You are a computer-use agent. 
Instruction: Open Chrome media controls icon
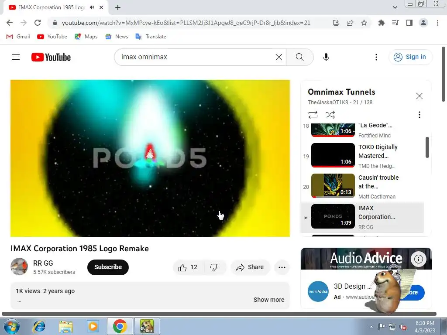point(395,23)
